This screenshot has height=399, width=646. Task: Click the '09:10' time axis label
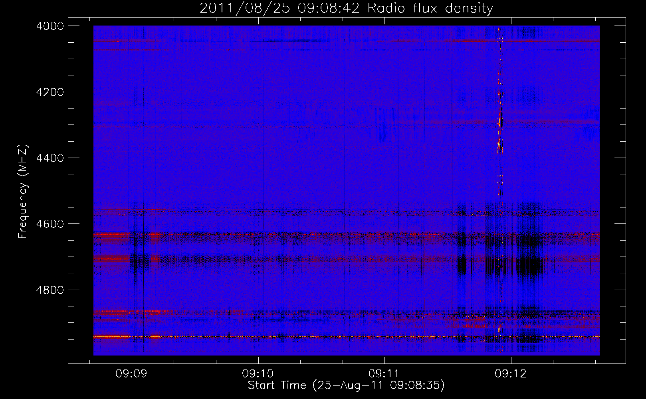258,374
